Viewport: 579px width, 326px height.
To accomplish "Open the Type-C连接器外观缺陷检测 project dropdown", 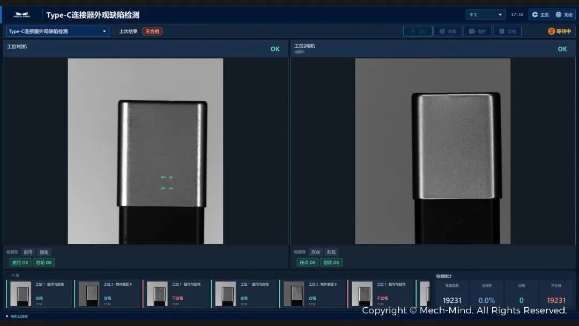I will click(x=57, y=32).
